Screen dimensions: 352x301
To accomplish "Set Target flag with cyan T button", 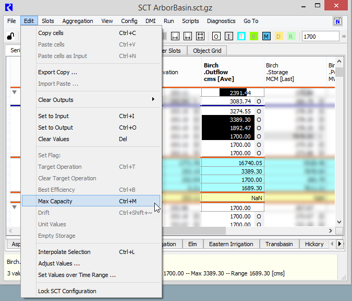I will 241,37.
